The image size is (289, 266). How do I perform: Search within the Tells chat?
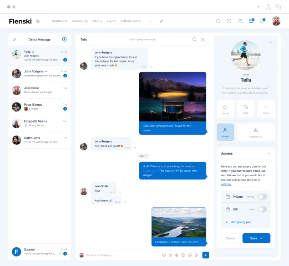point(194,40)
